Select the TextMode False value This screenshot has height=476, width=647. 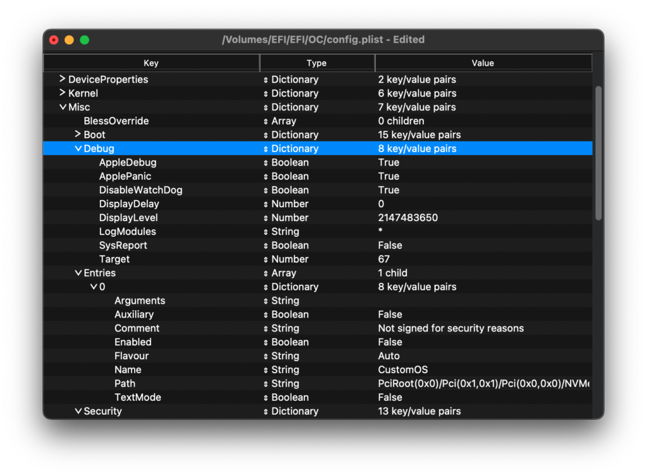point(390,397)
